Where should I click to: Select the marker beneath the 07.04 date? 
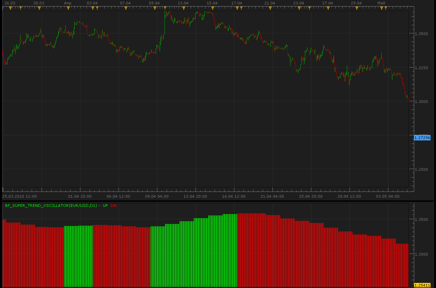pyautogui.click(x=126, y=8)
